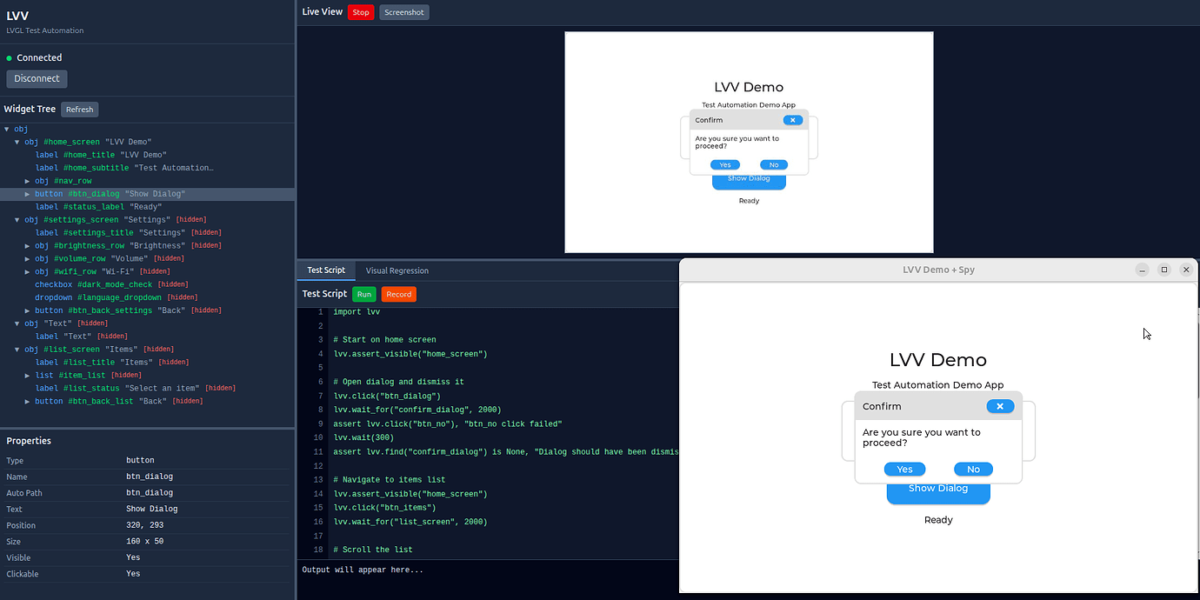
Task: Refresh the Widget Tree
Action: pos(79,109)
